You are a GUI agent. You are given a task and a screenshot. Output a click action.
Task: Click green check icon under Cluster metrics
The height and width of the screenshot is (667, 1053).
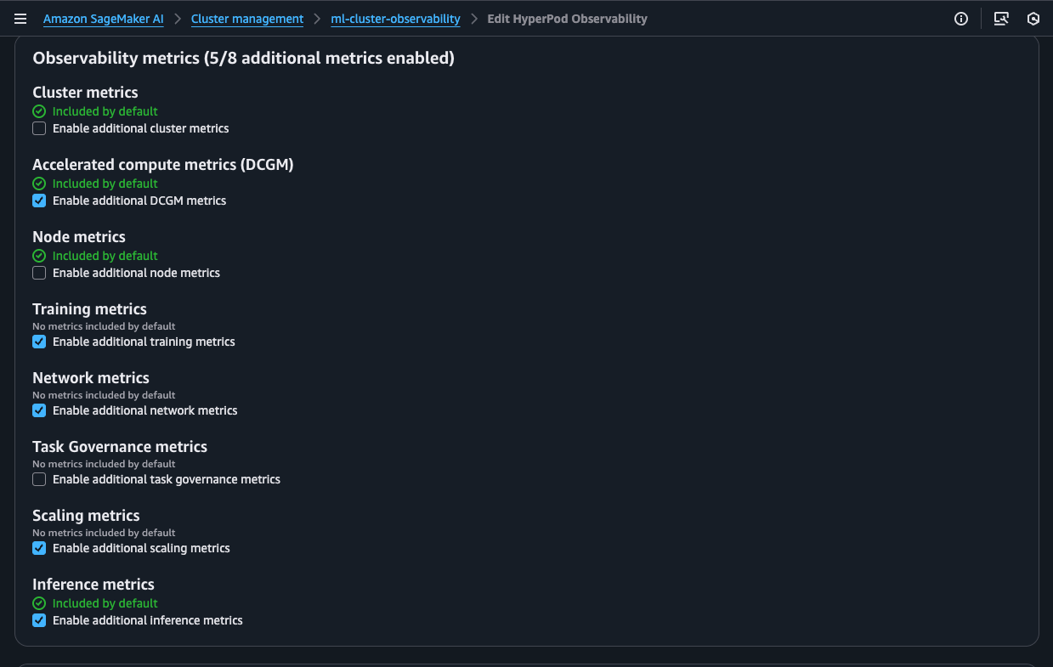[x=39, y=111]
